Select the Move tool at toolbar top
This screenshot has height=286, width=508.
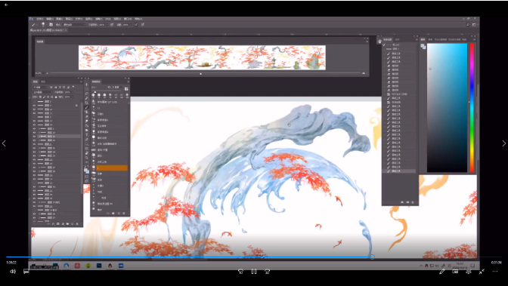87,85
